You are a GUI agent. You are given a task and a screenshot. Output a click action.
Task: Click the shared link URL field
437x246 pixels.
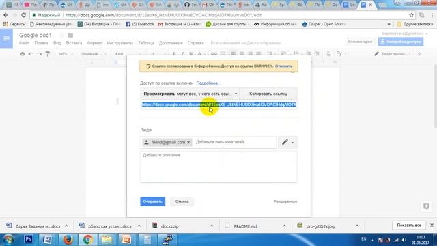218,105
